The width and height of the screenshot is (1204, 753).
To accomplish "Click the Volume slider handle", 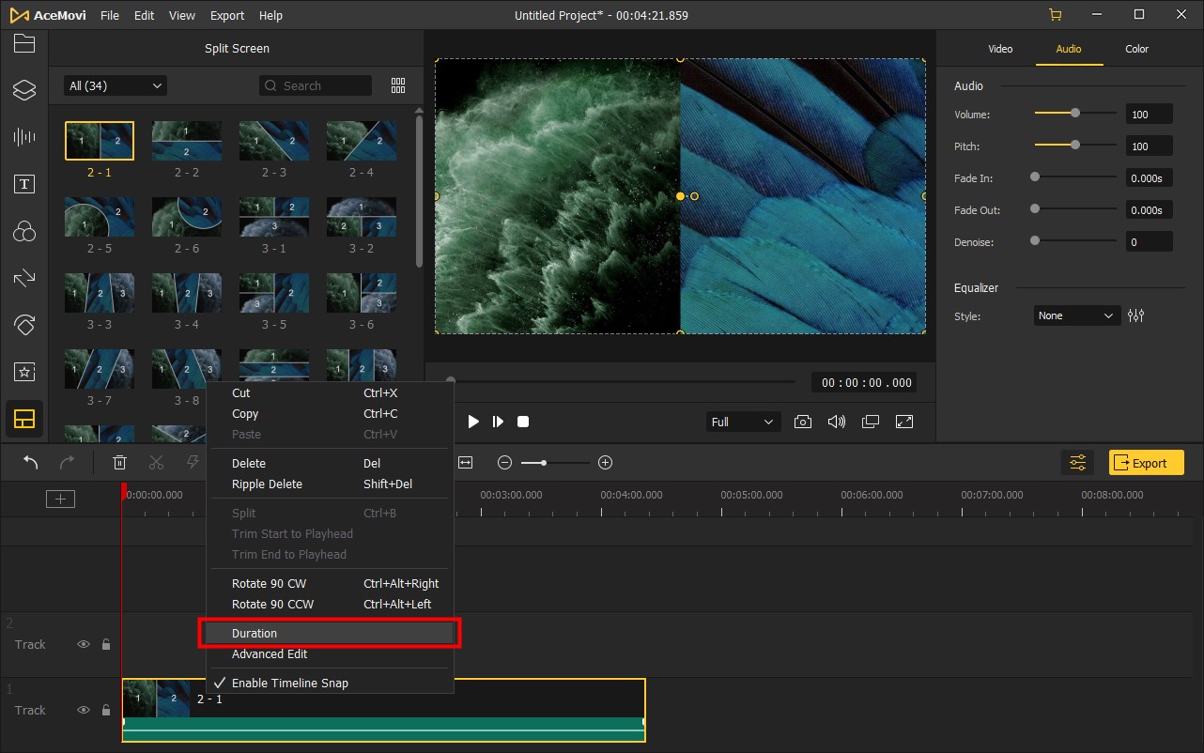I will pyautogui.click(x=1075, y=114).
